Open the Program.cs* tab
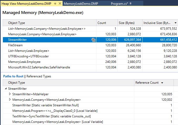The image size is (178, 125). click(x=119, y=4)
